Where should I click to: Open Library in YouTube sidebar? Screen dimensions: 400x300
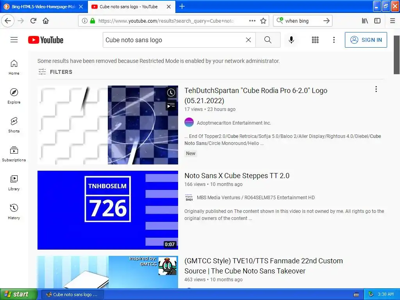(14, 183)
